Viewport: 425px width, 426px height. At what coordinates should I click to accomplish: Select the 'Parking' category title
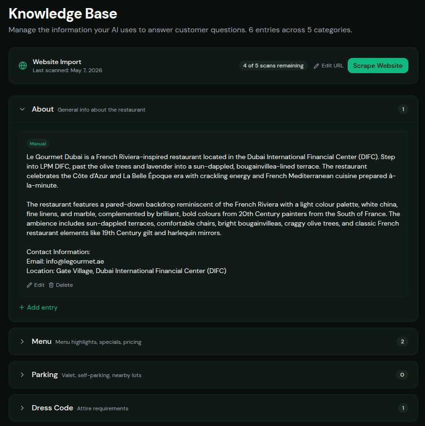(x=45, y=375)
